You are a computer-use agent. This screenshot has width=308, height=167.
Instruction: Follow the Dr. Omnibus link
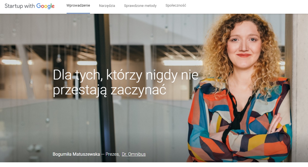click(x=133, y=154)
